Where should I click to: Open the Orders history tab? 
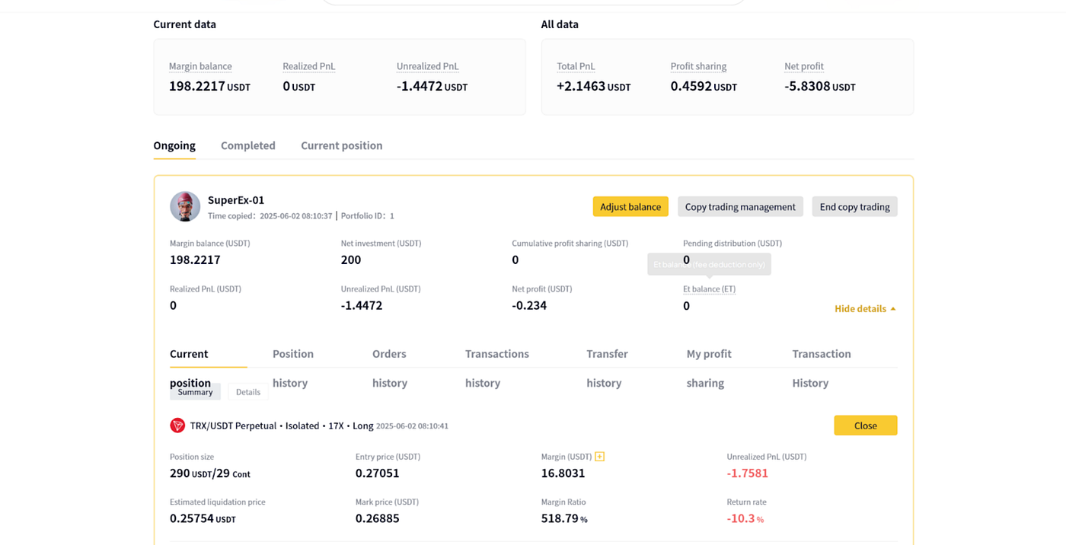390,368
